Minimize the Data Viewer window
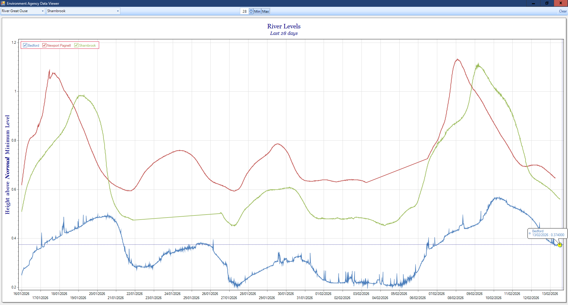 point(533,3)
